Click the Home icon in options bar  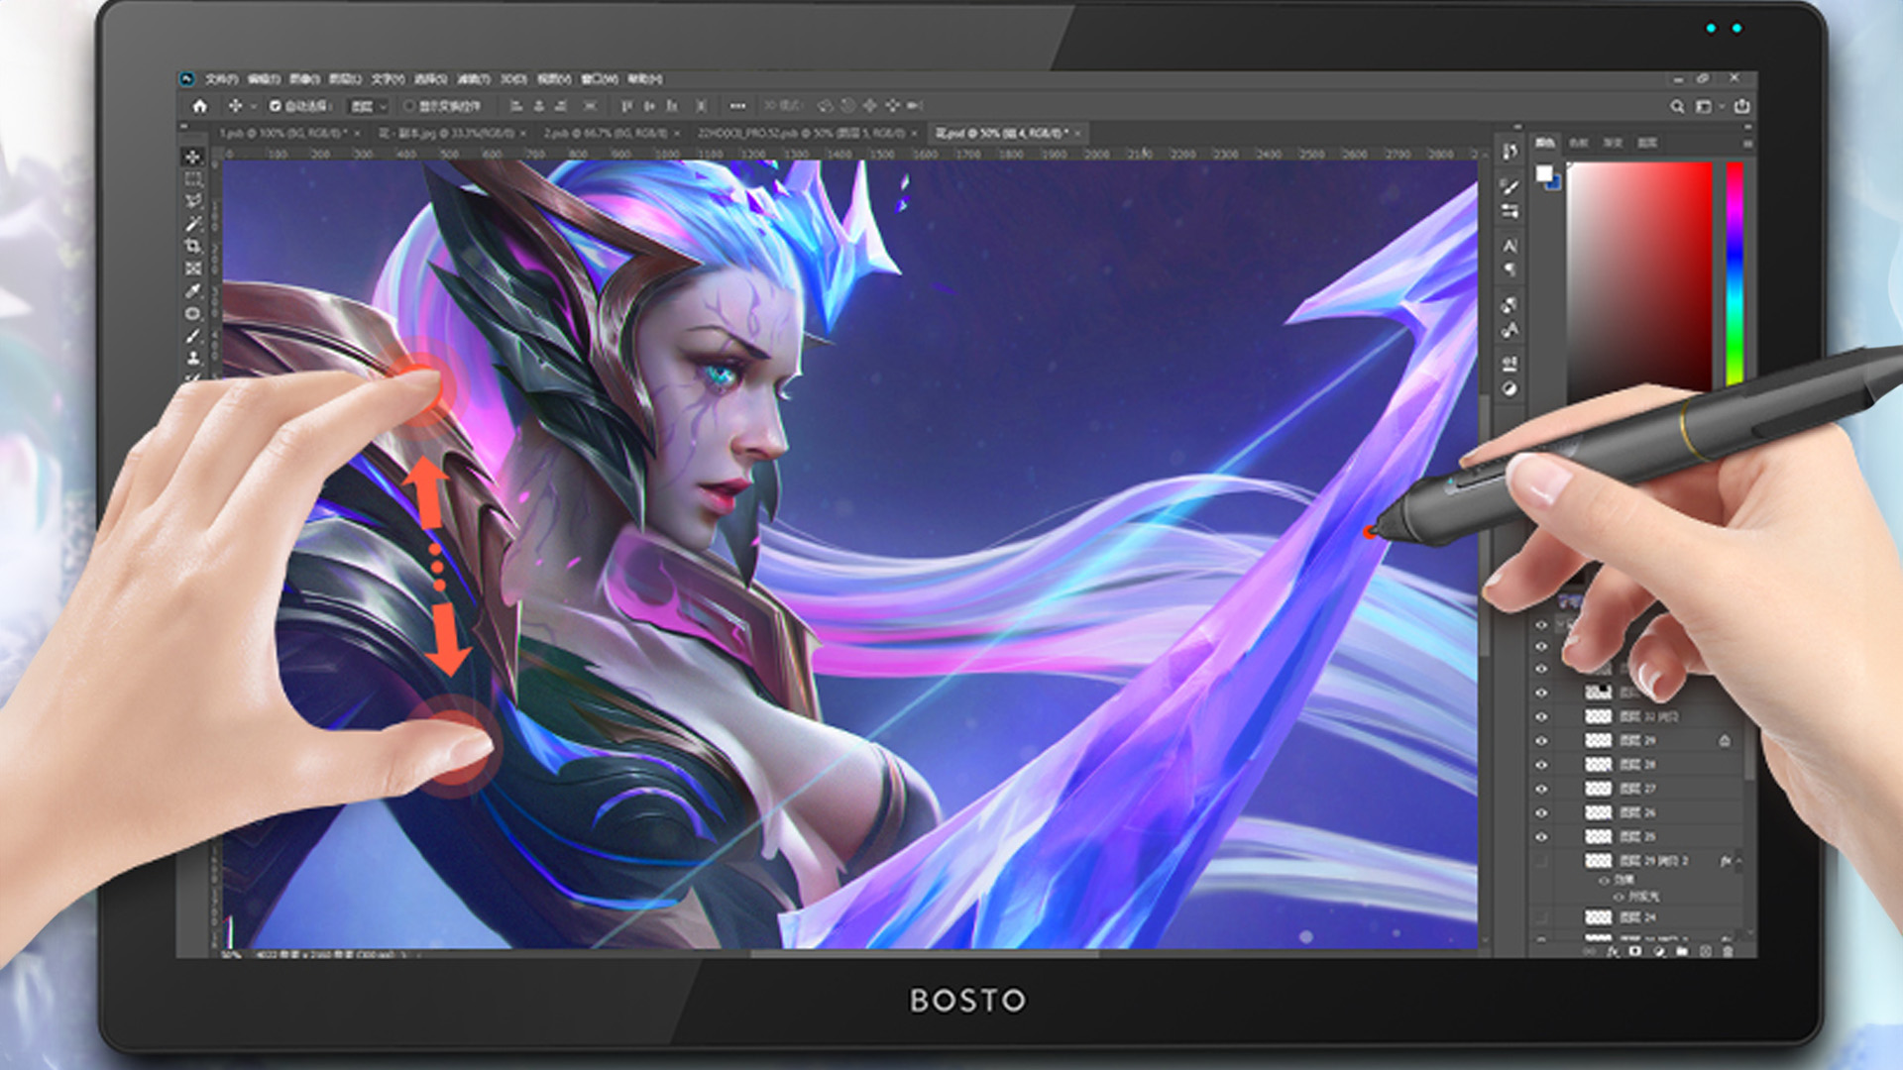[x=200, y=106]
